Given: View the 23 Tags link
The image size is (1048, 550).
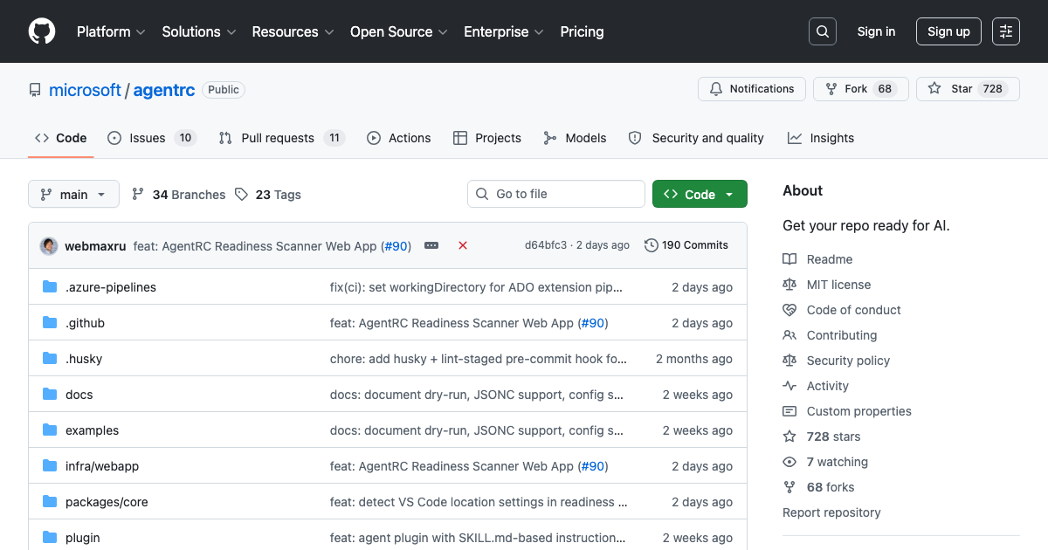Looking at the screenshot, I should point(268,195).
